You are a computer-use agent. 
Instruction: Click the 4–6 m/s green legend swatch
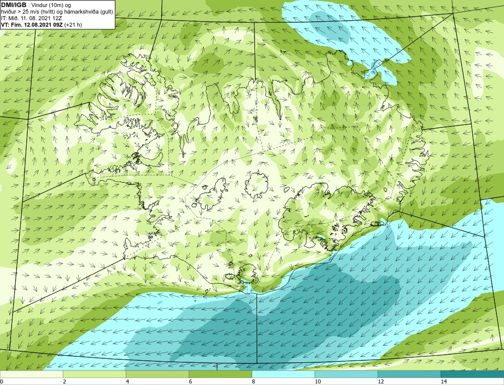point(157,374)
